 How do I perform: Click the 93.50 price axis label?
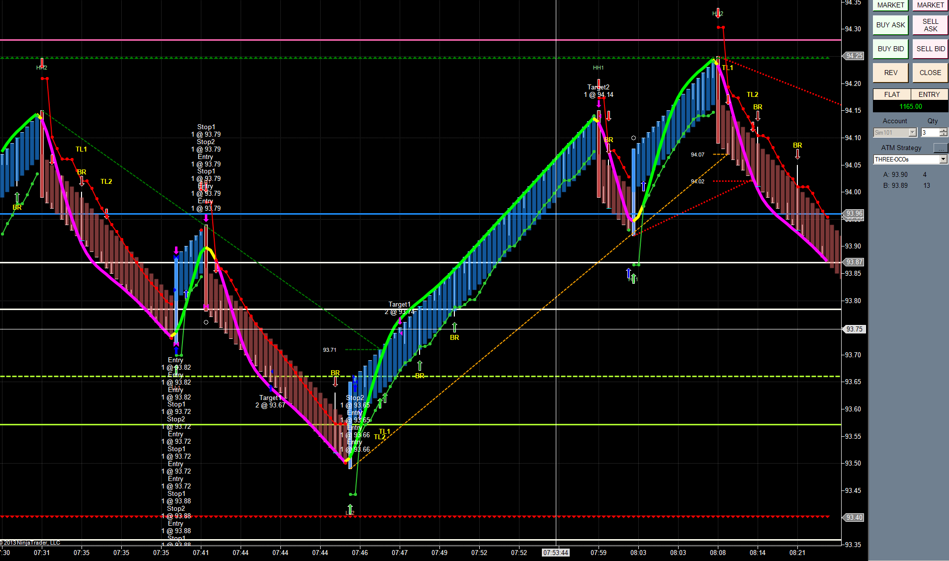click(x=853, y=463)
